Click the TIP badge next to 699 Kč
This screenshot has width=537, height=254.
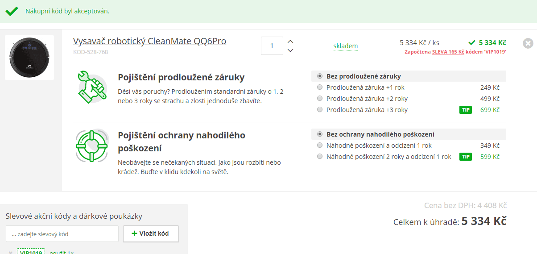466,110
